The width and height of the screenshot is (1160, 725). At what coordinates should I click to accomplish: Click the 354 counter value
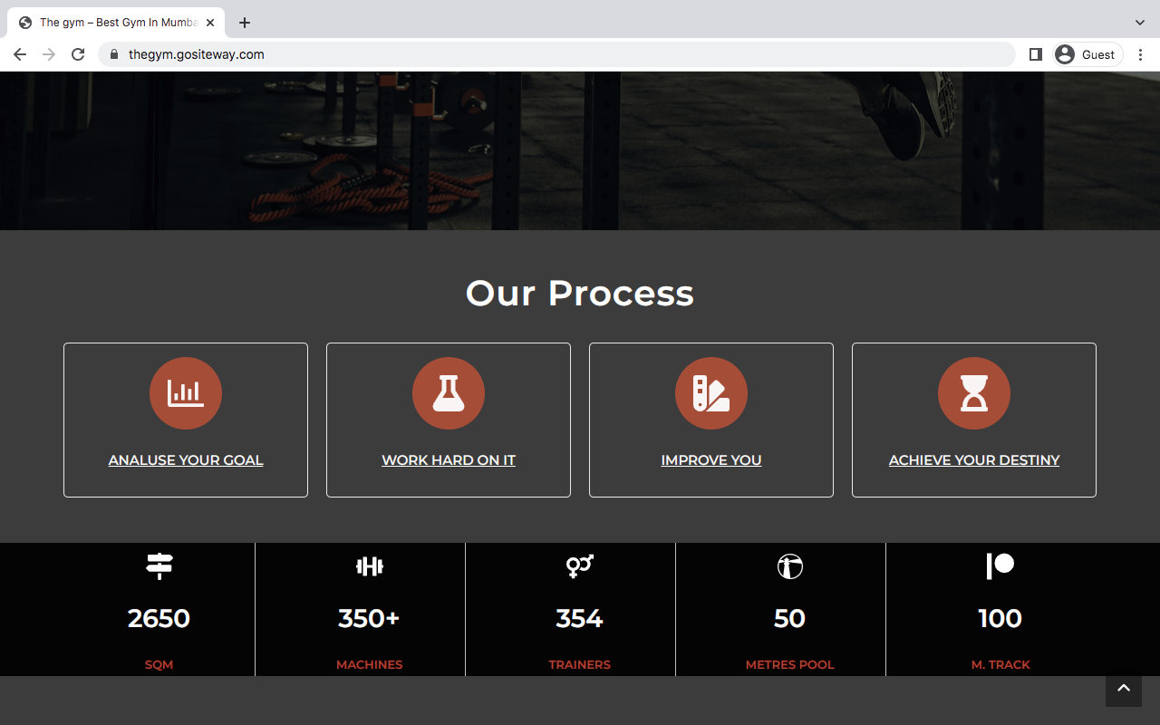(580, 618)
